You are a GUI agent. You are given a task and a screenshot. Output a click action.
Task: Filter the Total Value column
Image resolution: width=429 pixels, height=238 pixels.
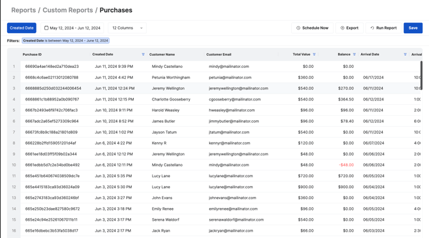click(x=314, y=54)
